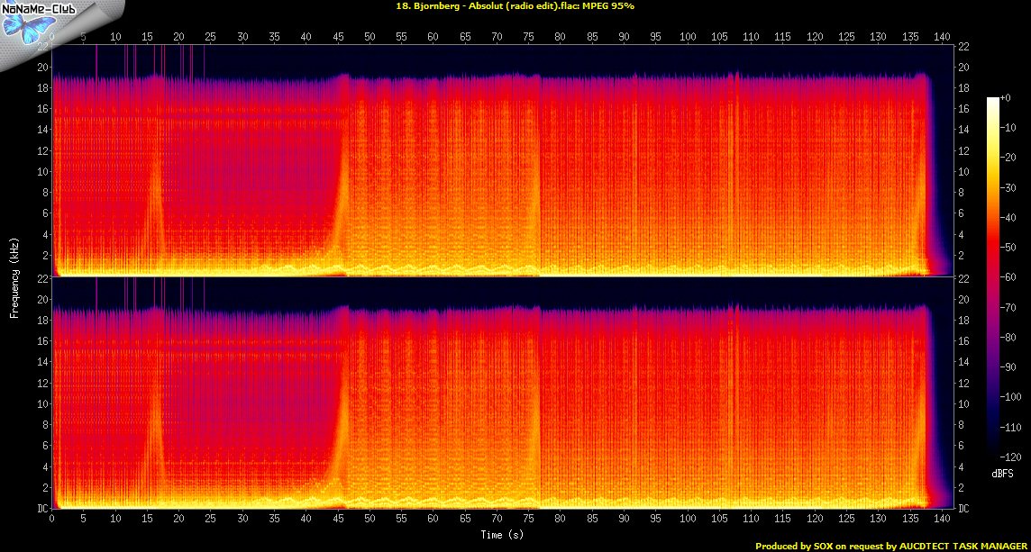Click the 140 second tick on bottom axis
1031x552 pixels.
(941, 520)
